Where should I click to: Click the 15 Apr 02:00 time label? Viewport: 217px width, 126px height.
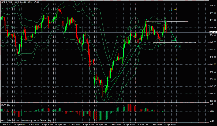pyautogui.click(x=61, y=124)
